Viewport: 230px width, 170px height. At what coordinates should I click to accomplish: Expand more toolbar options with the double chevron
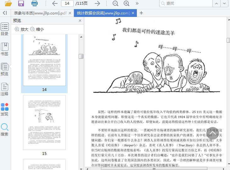point(137,3)
